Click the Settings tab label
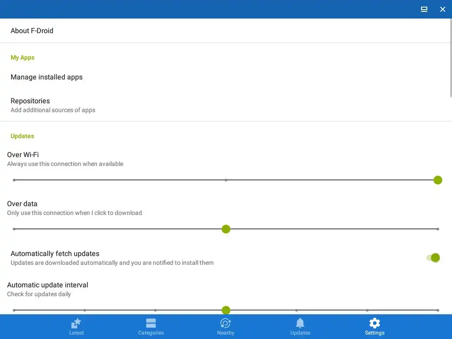 pos(374,333)
